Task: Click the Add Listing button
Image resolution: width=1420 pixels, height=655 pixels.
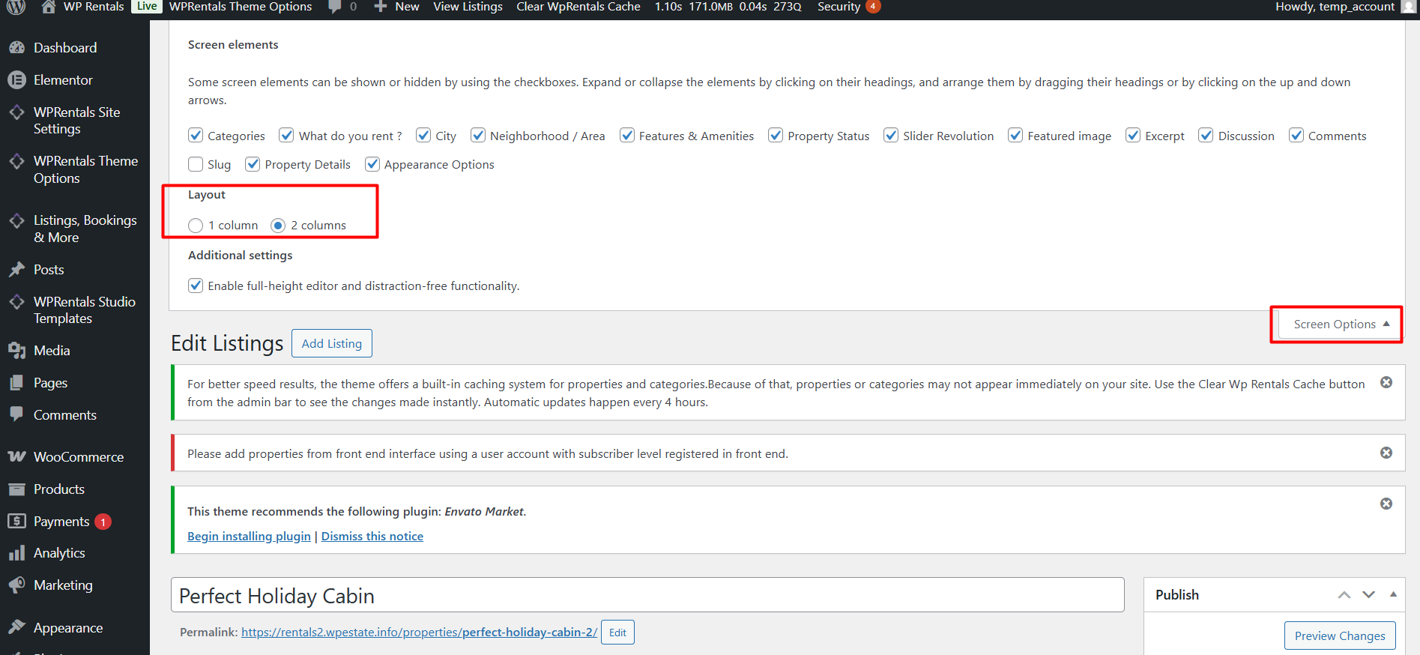Action: pos(331,343)
